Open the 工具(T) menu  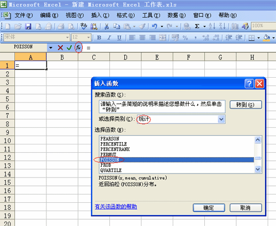click(151, 15)
